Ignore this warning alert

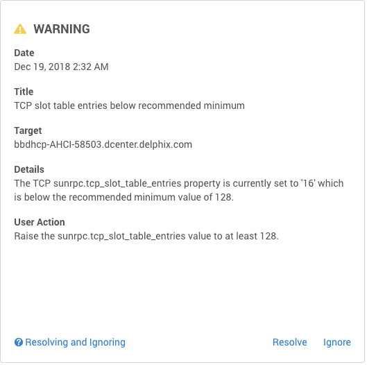point(336,342)
